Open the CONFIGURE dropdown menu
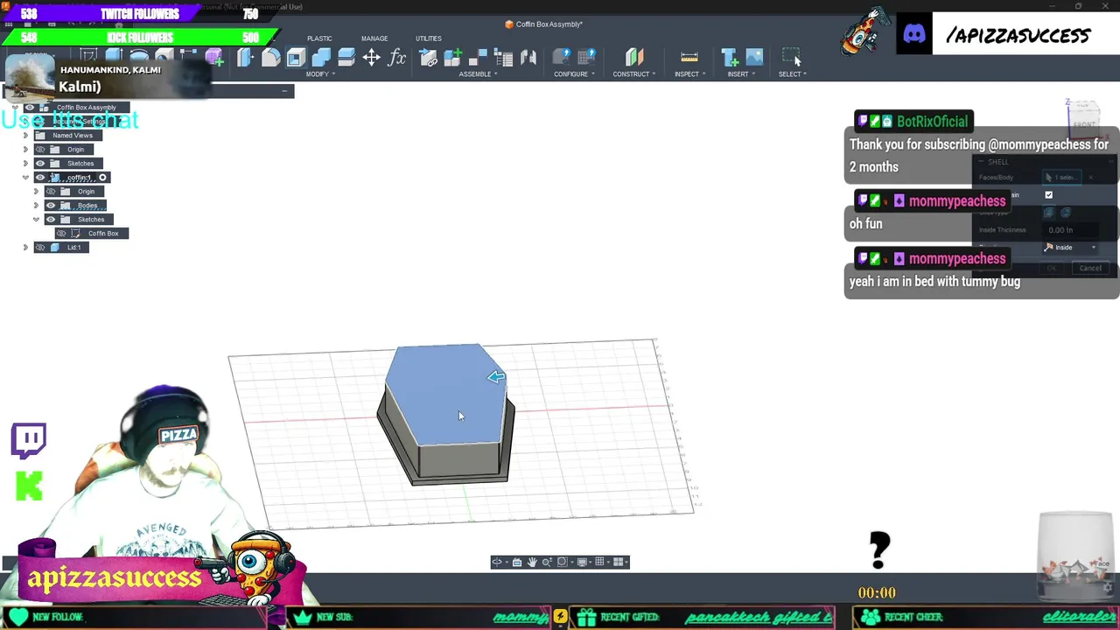Image resolution: width=1120 pixels, height=630 pixels. pyautogui.click(x=574, y=74)
